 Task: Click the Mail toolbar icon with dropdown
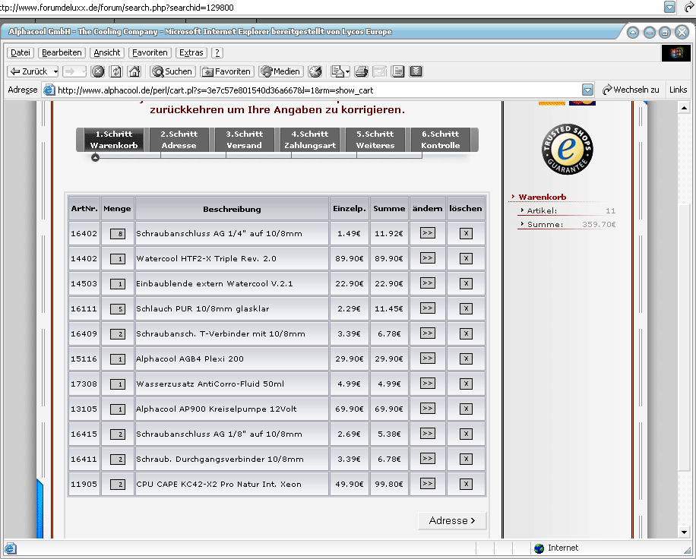(x=340, y=71)
